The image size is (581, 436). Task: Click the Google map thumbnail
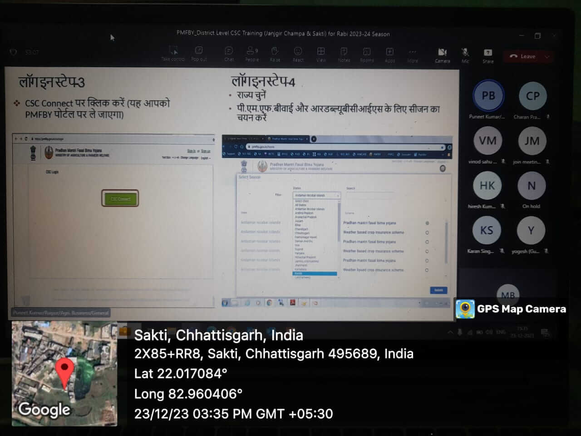(x=64, y=373)
